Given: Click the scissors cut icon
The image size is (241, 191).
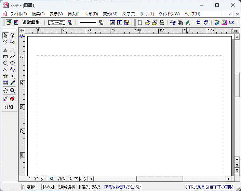Looking at the screenshot, I should (173, 23).
